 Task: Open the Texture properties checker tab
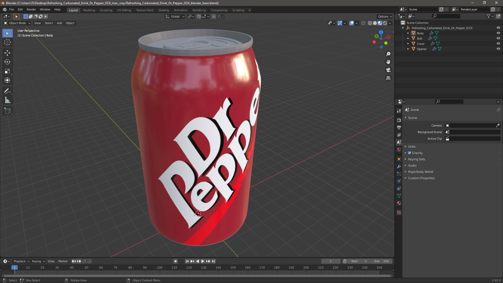coord(399,213)
